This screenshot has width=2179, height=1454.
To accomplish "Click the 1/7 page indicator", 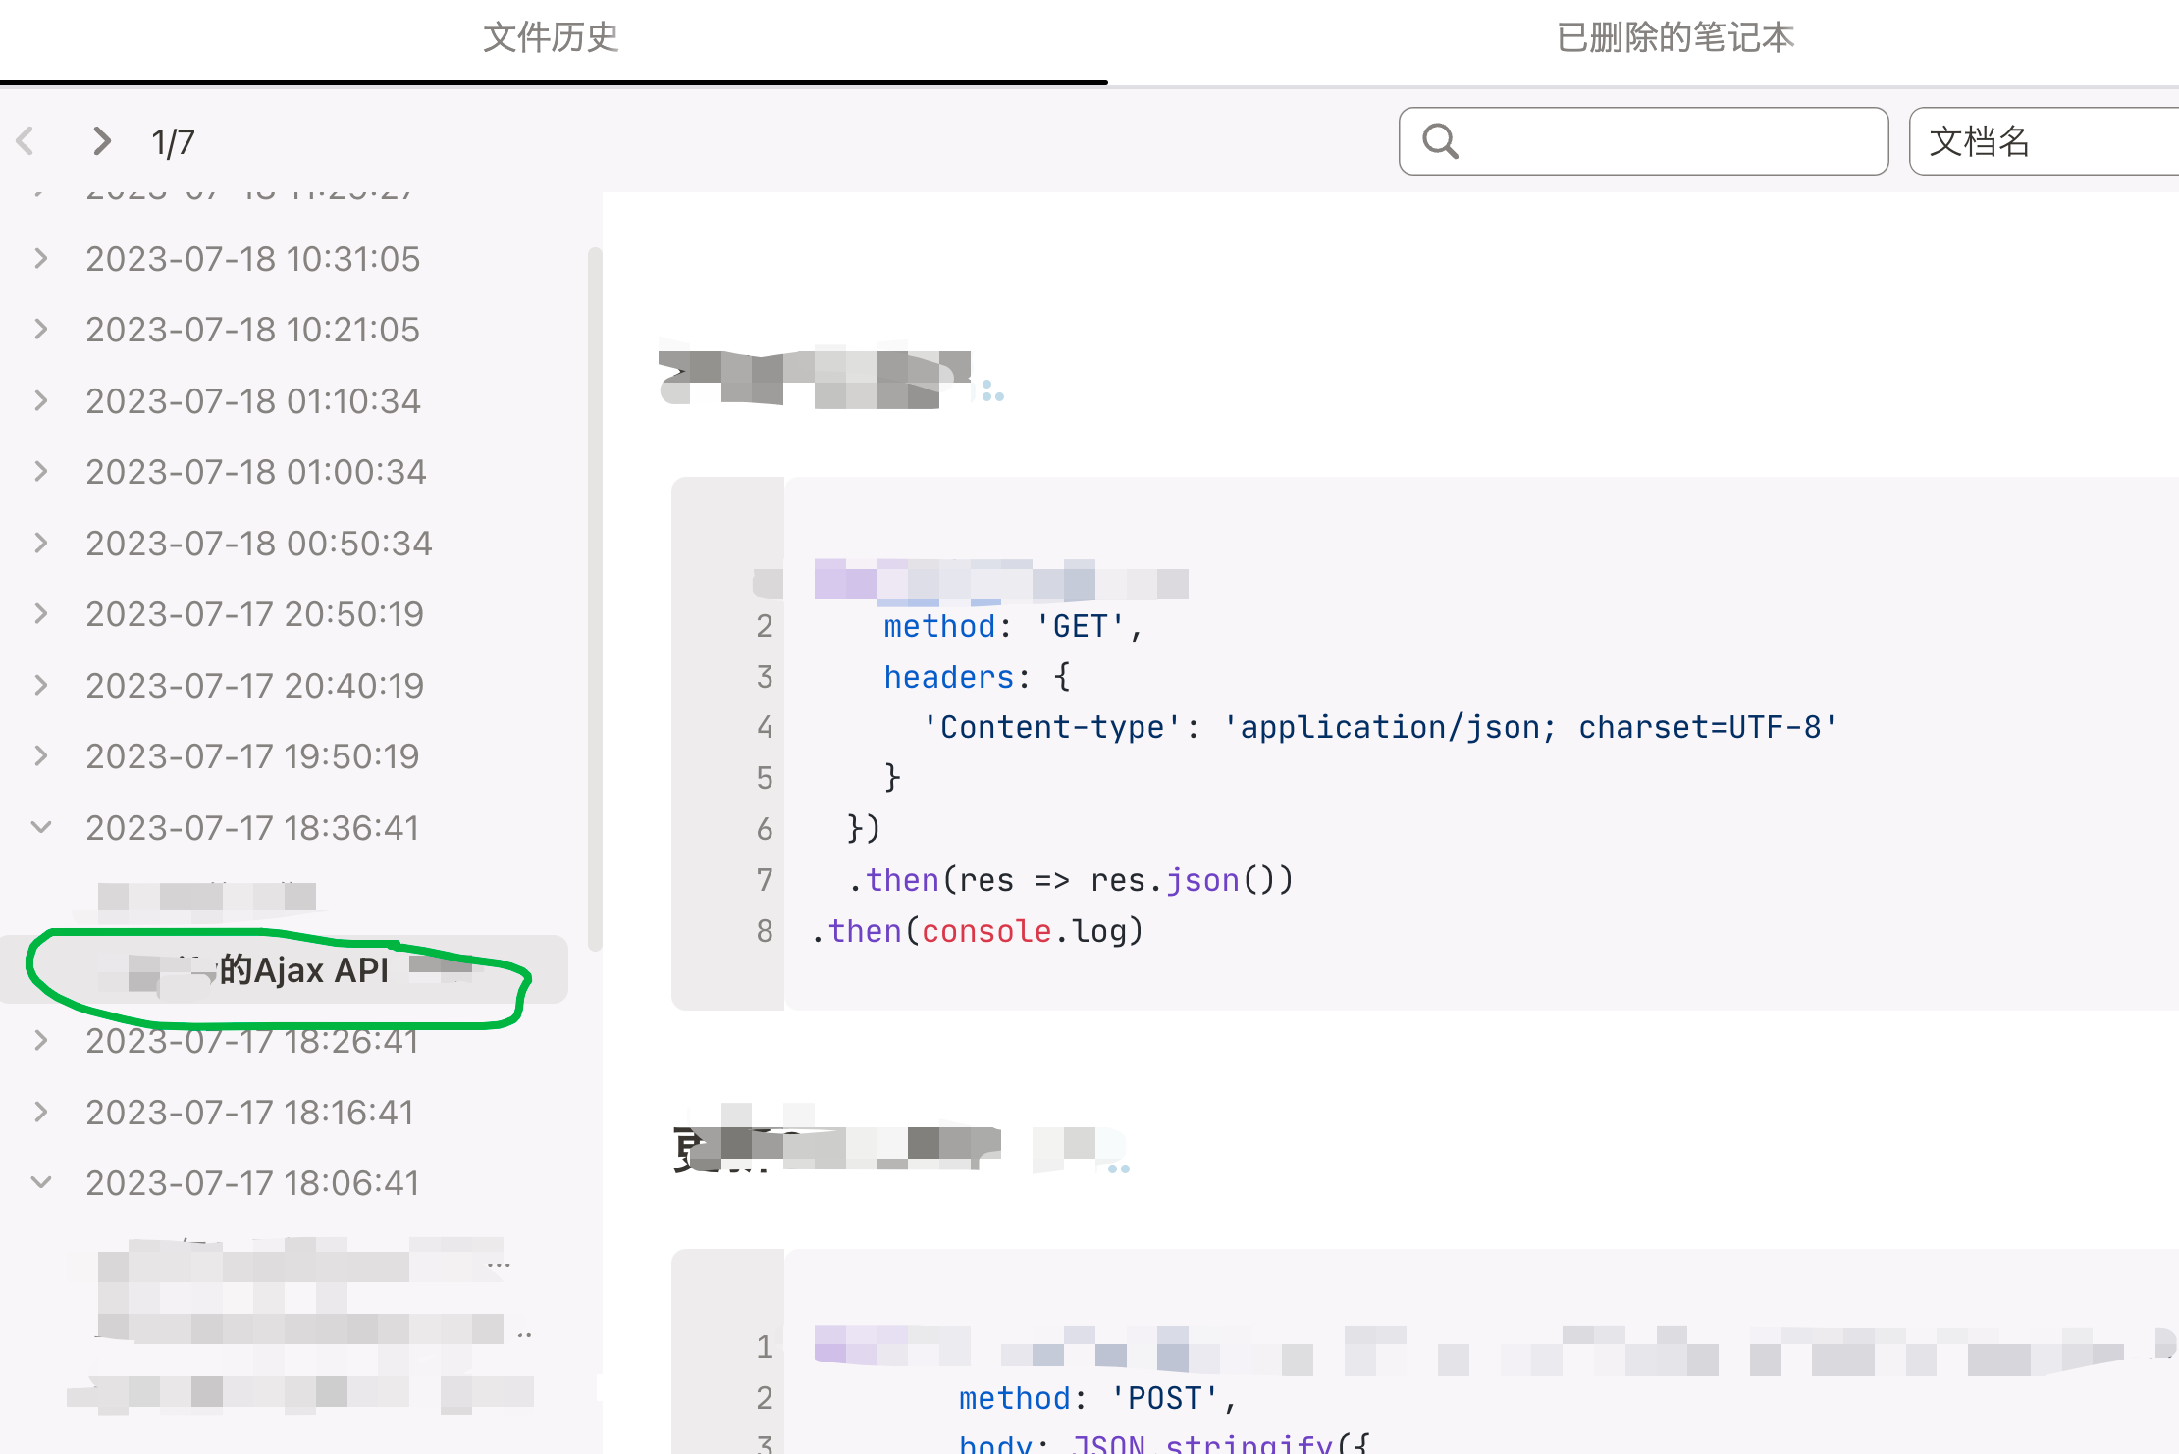I will click(173, 142).
